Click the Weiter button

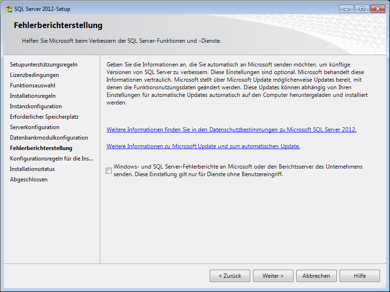click(273, 276)
